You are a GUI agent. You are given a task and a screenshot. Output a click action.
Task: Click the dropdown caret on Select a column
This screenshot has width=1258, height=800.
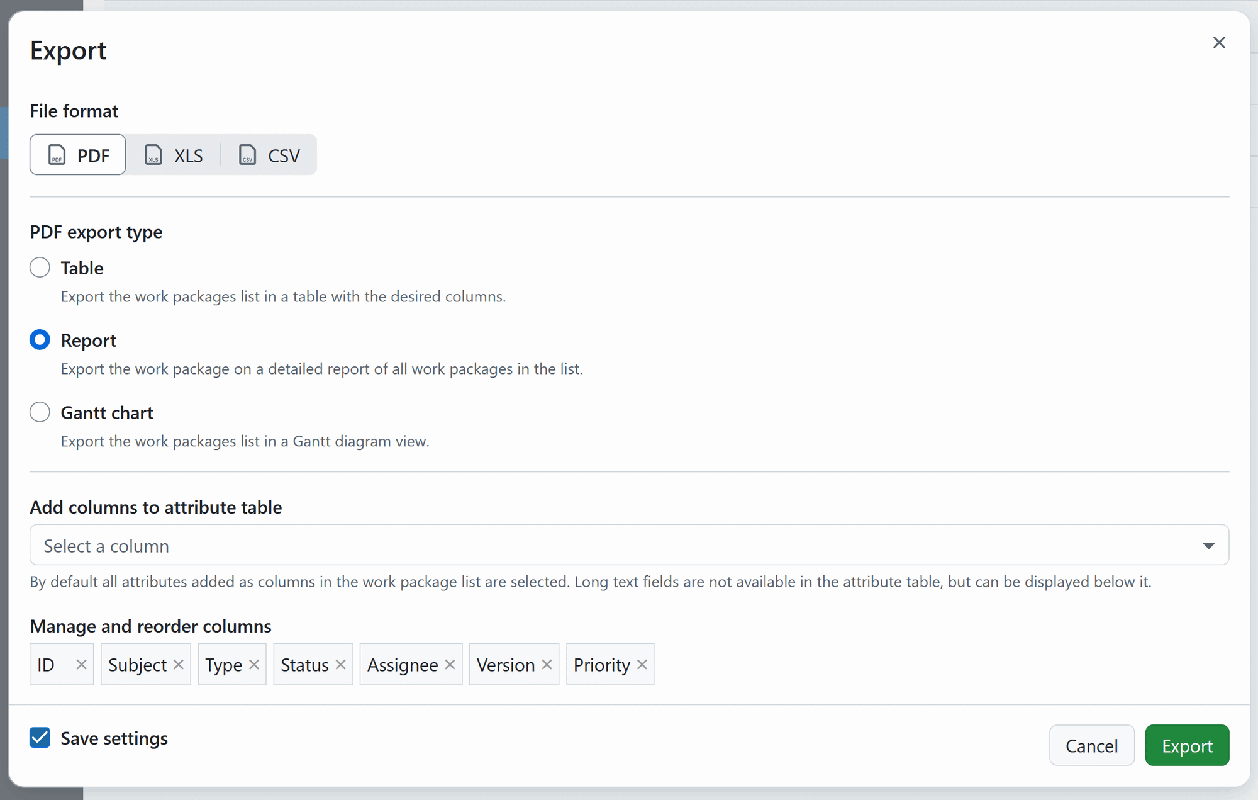pos(1208,545)
